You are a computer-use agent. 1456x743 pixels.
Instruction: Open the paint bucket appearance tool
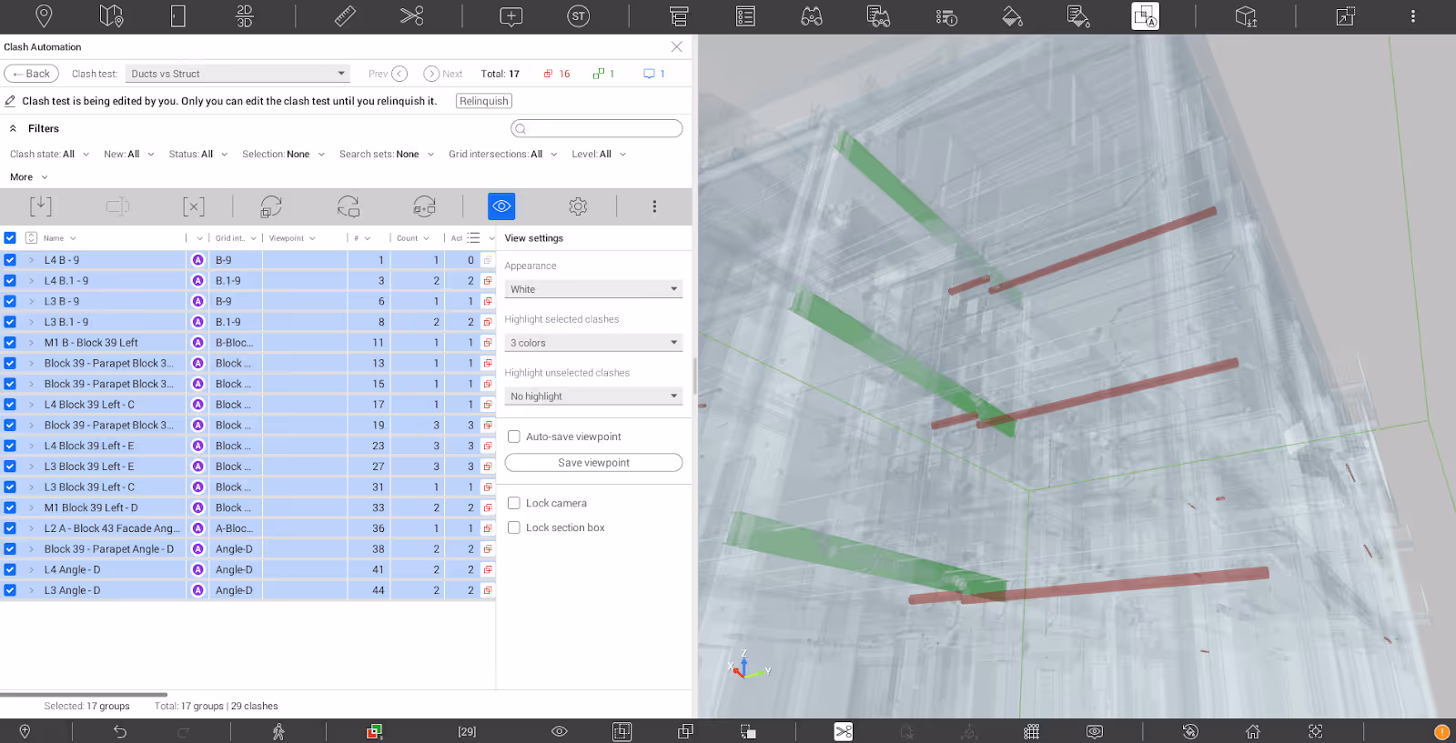pyautogui.click(x=1012, y=16)
